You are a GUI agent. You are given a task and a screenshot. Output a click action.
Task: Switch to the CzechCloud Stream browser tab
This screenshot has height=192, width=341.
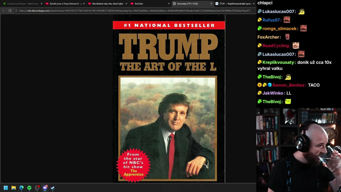pyautogui.click(x=22, y=4)
